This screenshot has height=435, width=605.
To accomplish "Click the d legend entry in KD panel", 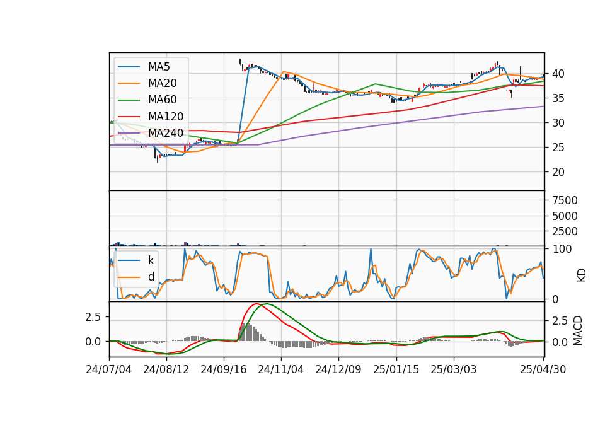I will pos(151,277).
